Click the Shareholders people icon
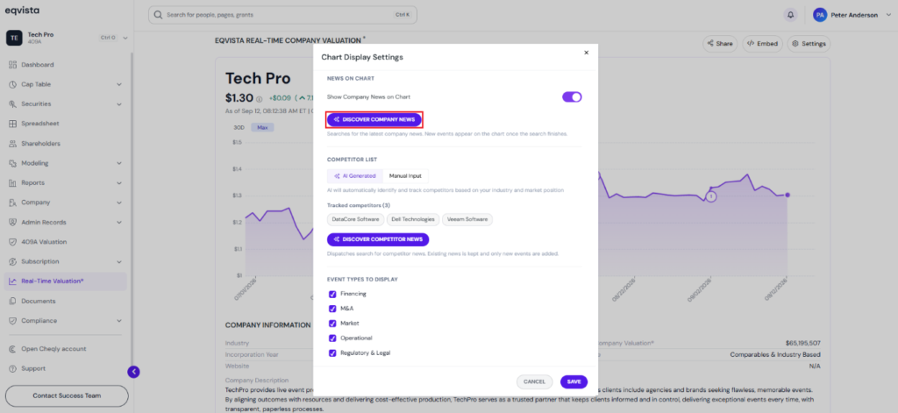898x413 pixels. click(12, 143)
